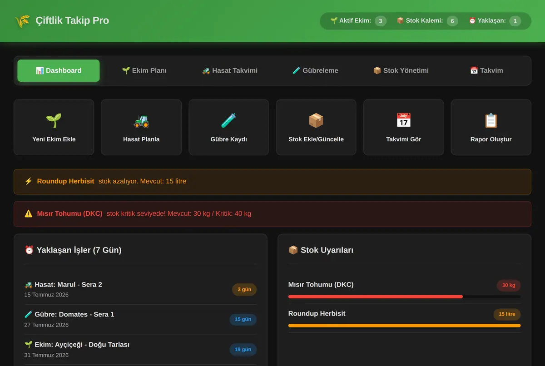Click the Hasat Planla label
545x366 pixels.
pos(141,139)
